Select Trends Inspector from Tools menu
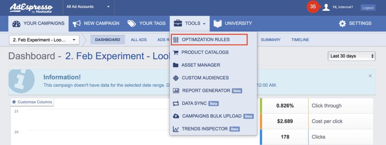The height and width of the screenshot is (145, 386). coord(205,129)
